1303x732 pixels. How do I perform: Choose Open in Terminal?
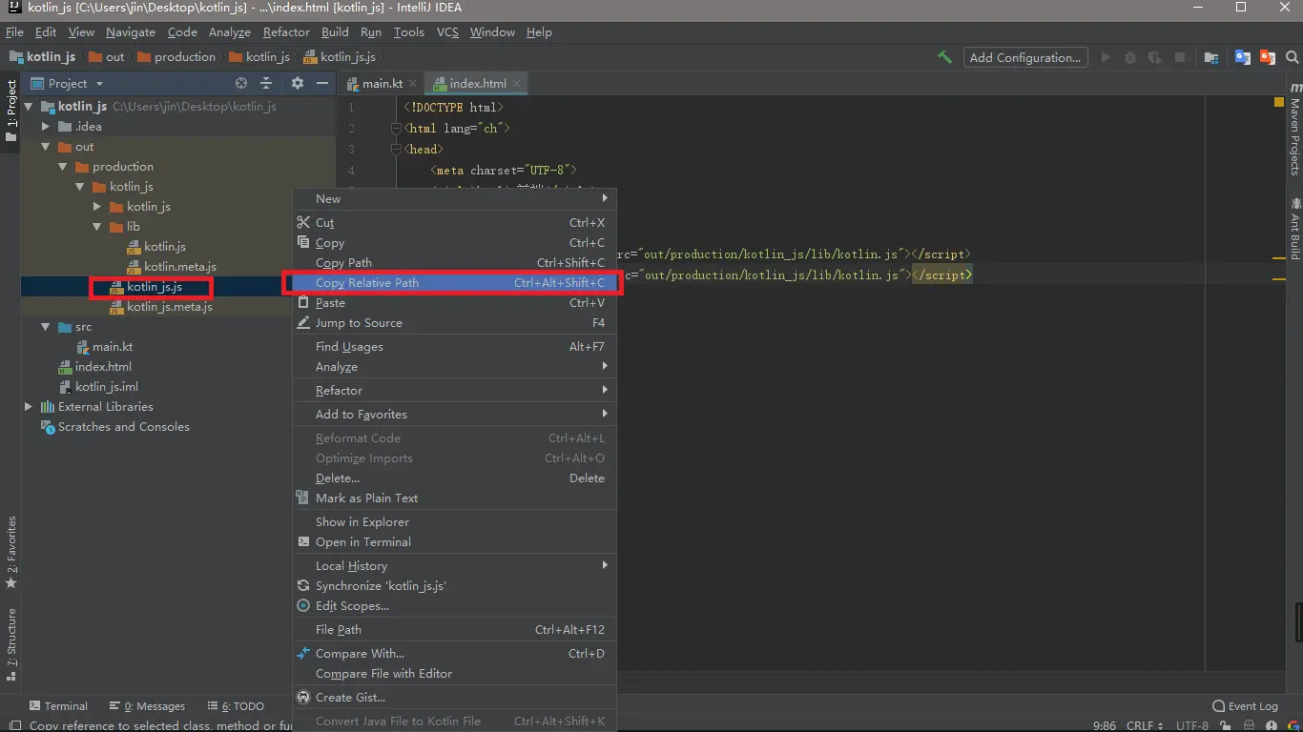pyautogui.click(x=454, y=542)
